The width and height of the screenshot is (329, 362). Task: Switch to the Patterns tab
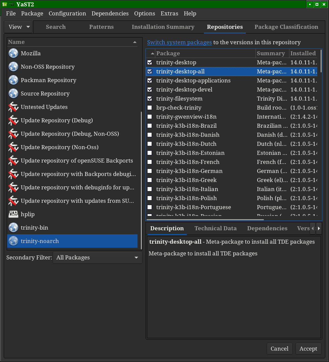point(101,27)
